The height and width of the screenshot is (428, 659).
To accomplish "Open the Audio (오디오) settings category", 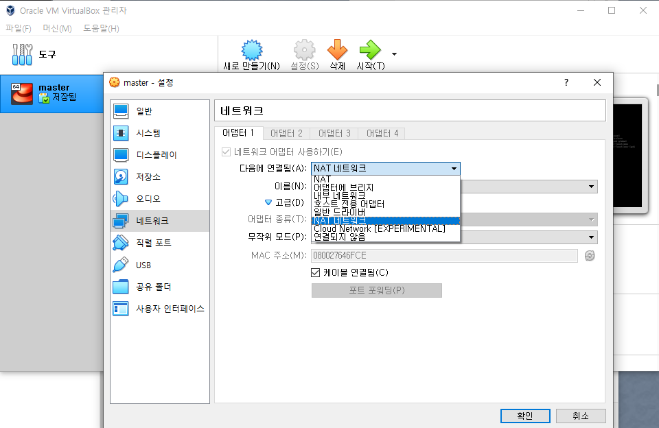I will coord(160,199).
